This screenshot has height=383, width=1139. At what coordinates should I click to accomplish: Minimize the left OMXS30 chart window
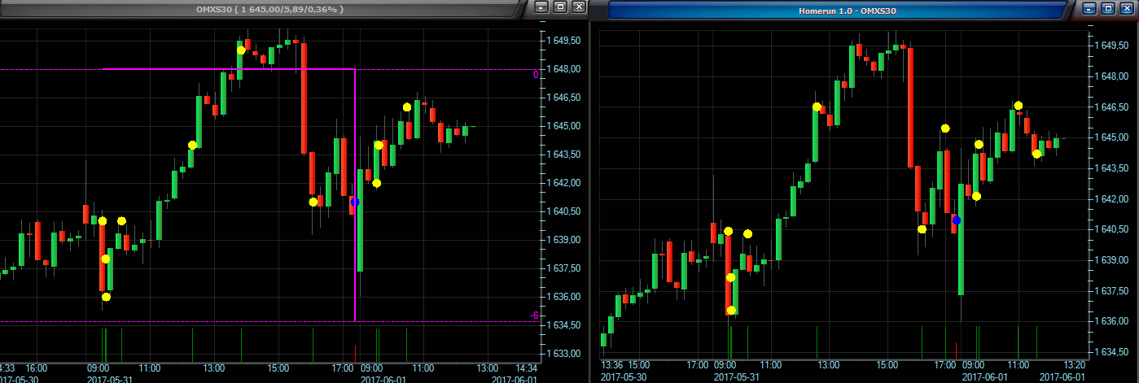[541, 7]
